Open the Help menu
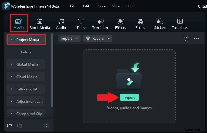The image size is (207, 133). (131, 6)
